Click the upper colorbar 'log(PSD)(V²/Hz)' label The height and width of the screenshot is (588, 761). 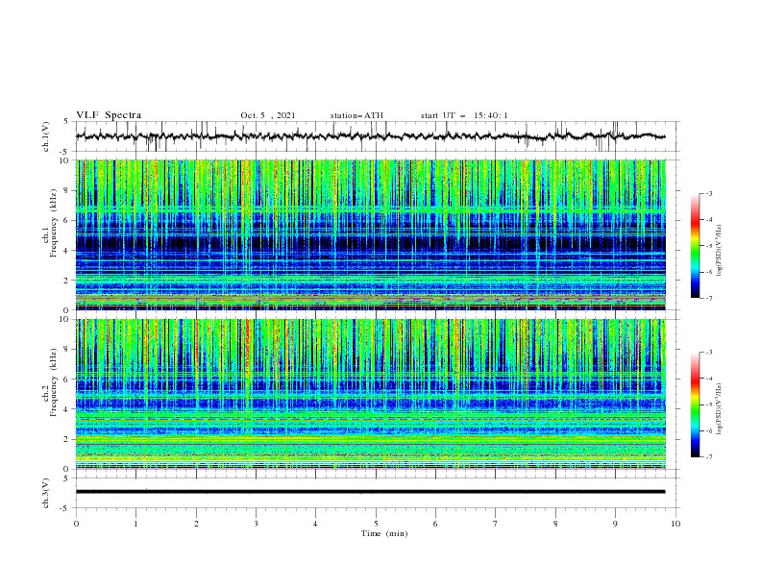click(720, 251)
